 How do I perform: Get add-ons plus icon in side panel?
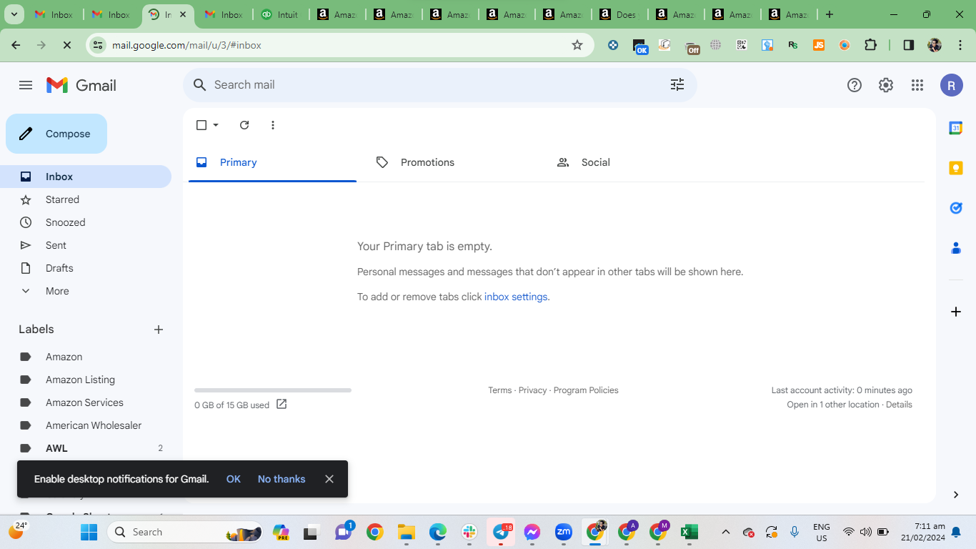point(956,312)
